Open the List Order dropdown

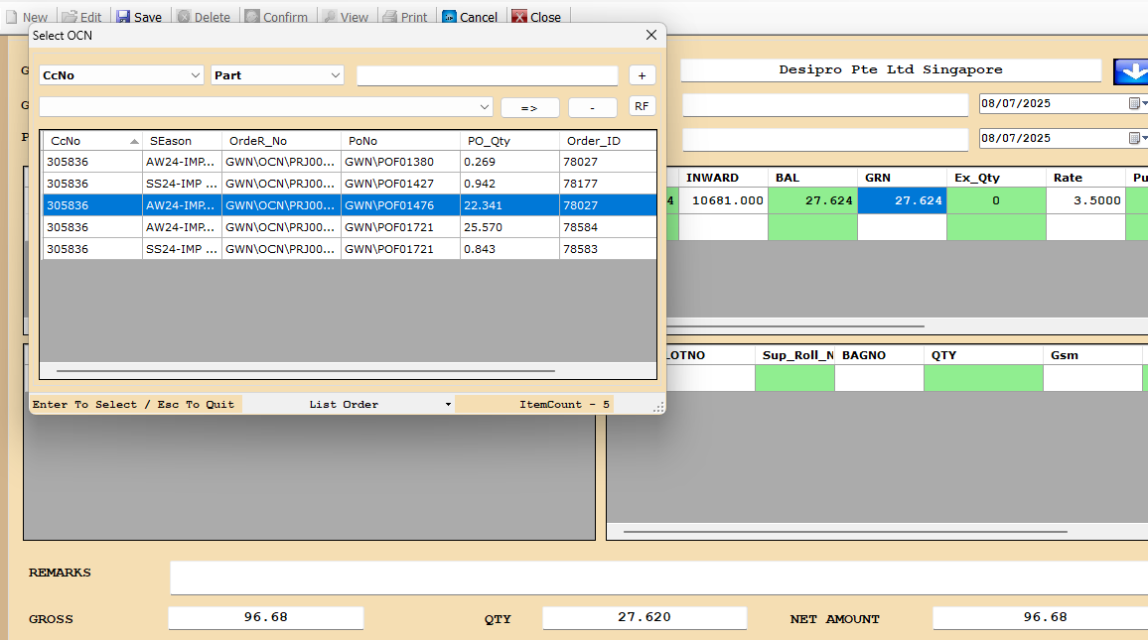click(448, 405)
